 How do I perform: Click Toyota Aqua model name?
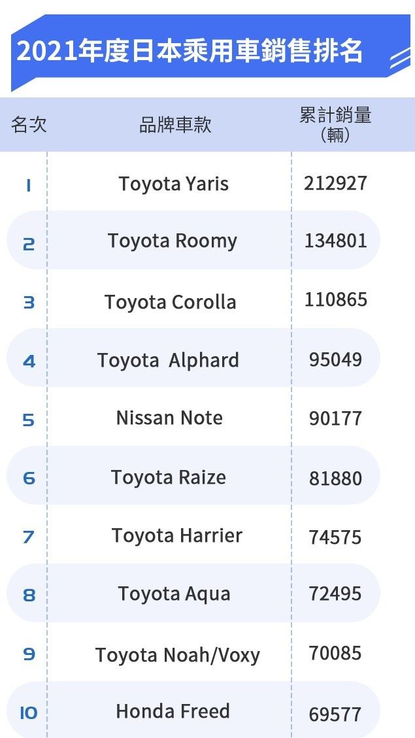(174, 594)
